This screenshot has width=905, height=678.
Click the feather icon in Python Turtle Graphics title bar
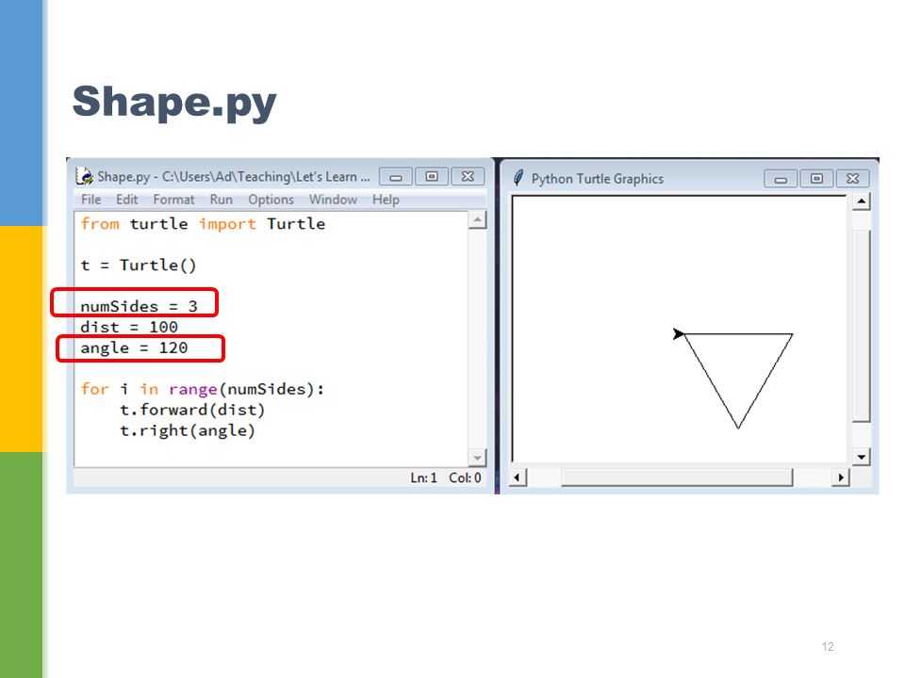click(518, 178)
